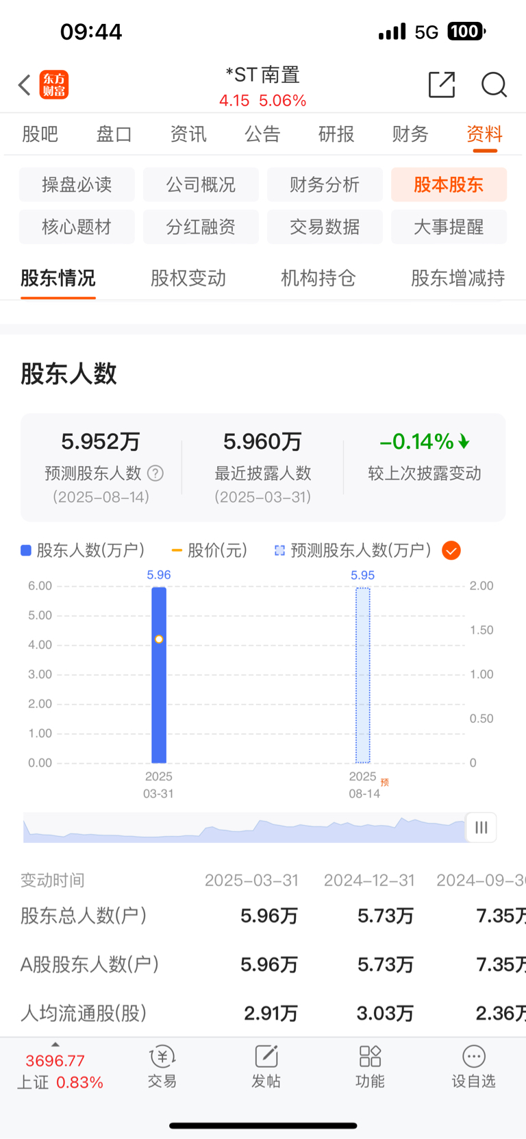The height and width of the screenshot is (1139, 526).
Task: Tap the 股价 marker on blue bar
Action: click(159, 639)
